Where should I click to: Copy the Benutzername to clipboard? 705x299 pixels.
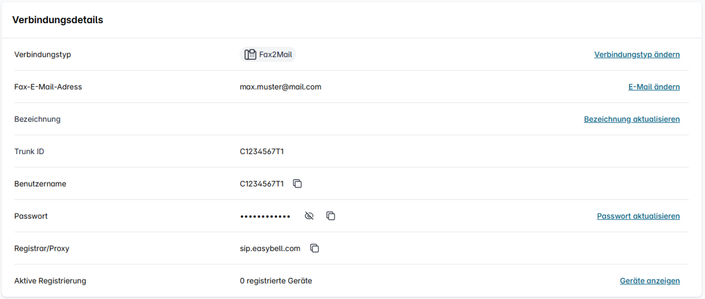297,184
